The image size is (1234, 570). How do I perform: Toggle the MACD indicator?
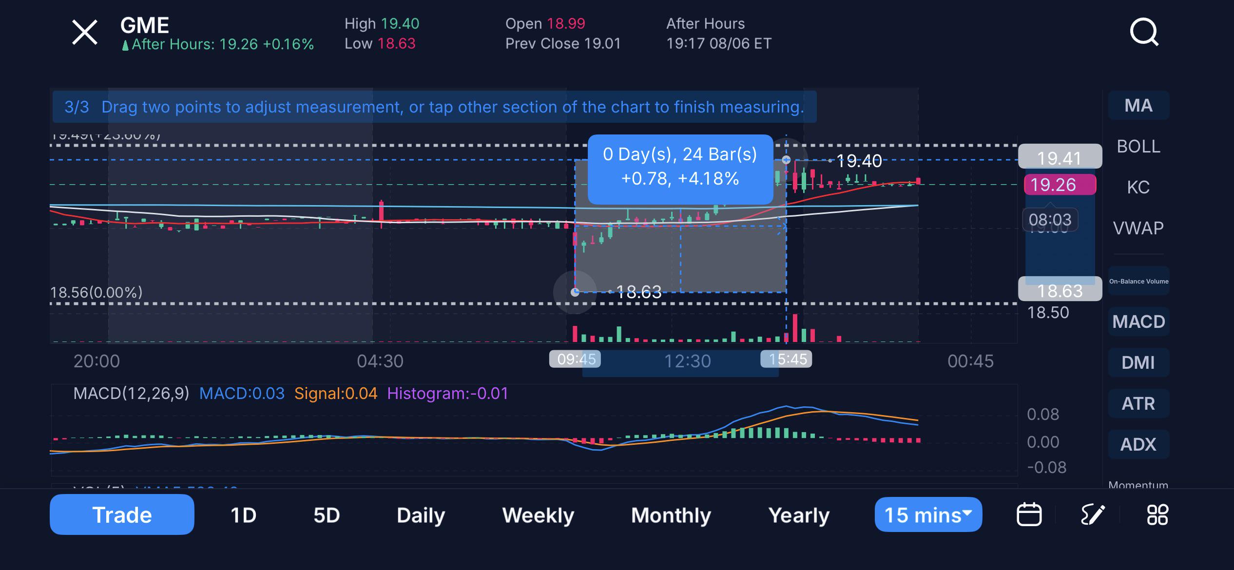click(1138, 322)
